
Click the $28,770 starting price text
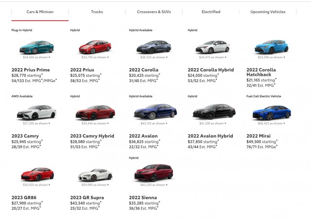point(27,75)
